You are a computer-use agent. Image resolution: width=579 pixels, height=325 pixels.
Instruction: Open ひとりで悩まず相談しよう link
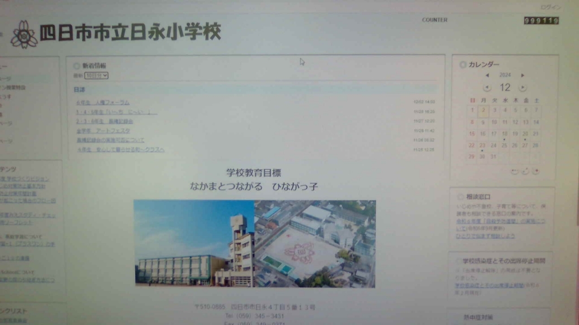click(x=485, y=236)
